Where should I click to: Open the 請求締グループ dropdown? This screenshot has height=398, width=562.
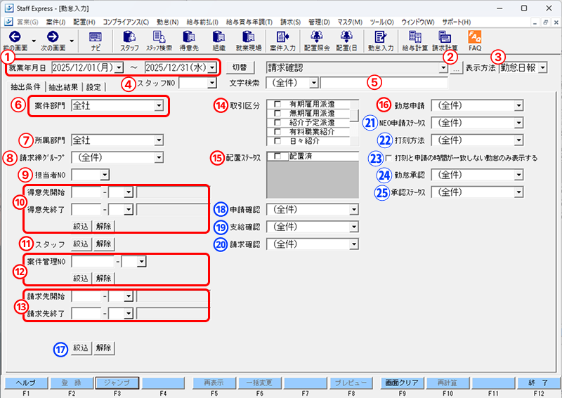pos(159,157)
